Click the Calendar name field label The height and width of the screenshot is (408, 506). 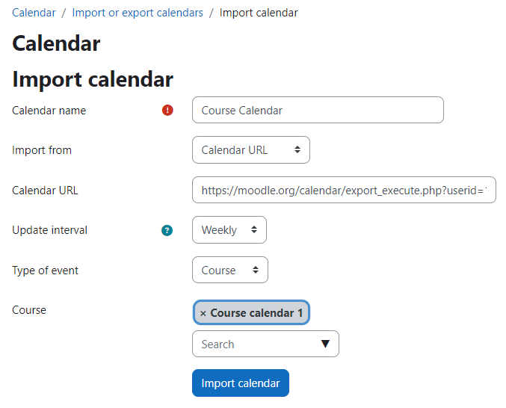tap(49, 111)
